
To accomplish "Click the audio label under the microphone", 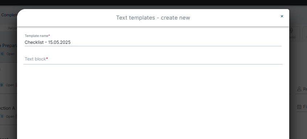I will [x=292, y=37].
